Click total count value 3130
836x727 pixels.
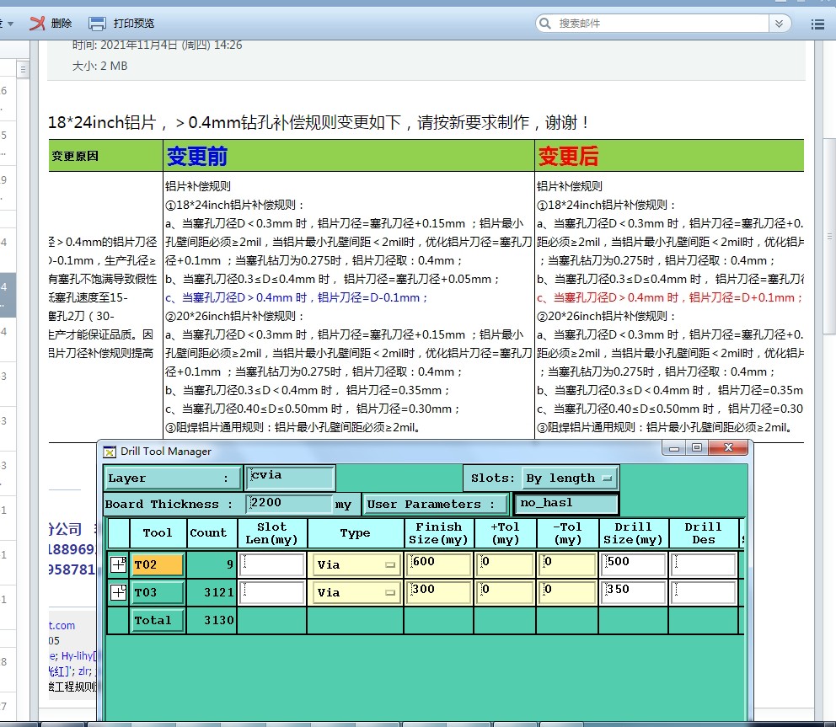tap(219, 620)
